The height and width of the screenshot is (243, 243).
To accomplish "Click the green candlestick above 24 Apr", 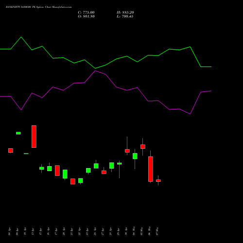I will click(96, 166).
